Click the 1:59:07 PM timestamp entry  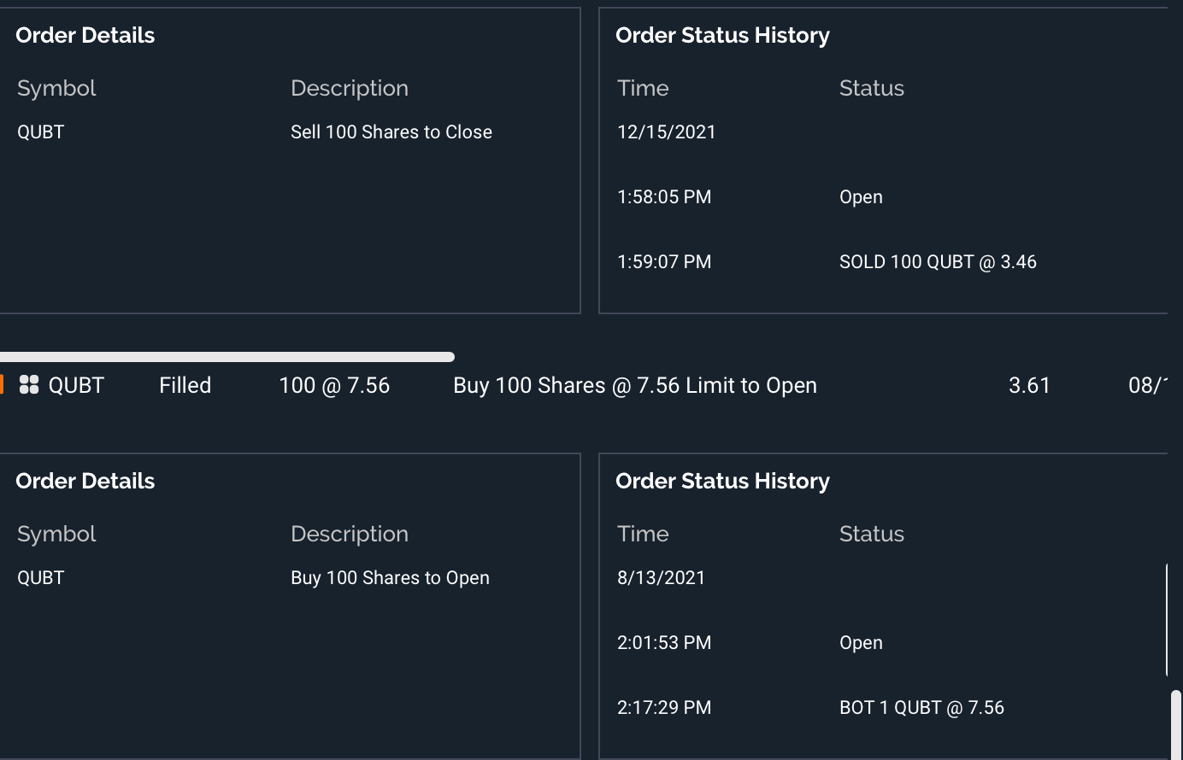(x=664, y=262)
